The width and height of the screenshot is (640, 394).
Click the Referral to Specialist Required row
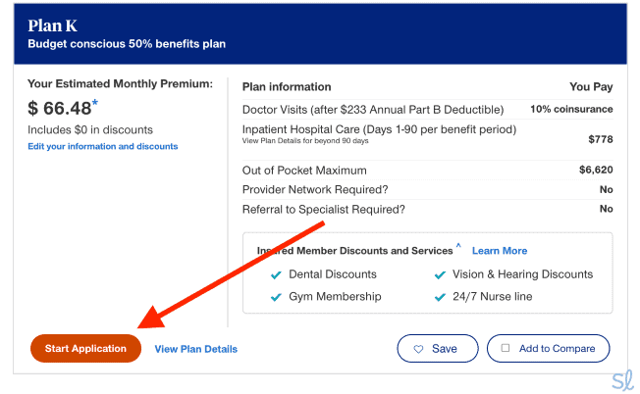click(x=324, y=209)
